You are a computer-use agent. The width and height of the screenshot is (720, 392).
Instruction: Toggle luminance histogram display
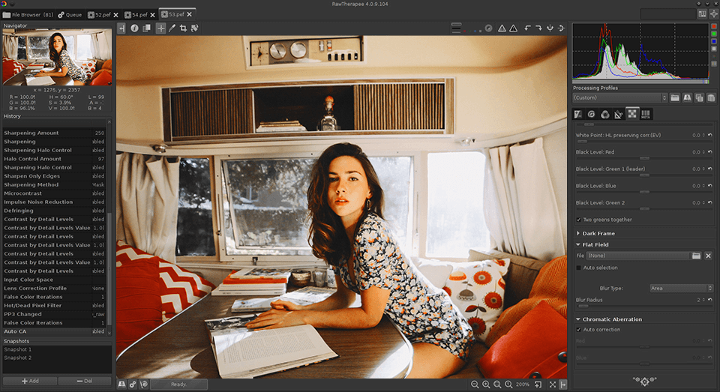713,49
